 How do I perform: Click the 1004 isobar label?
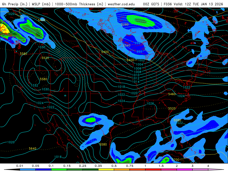click(x=139, y=64)
